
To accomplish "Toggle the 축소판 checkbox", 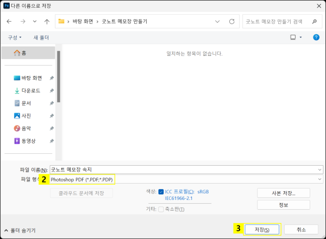I will [x=161, y=209].
